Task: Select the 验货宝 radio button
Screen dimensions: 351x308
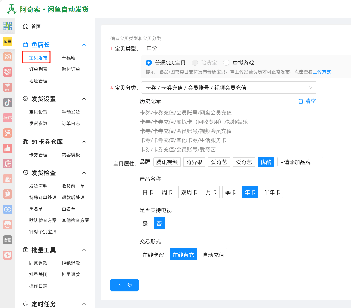Action: tap(195, 62)
